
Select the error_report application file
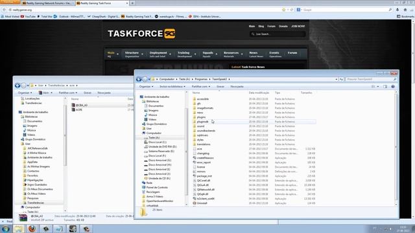pos(204,162)
